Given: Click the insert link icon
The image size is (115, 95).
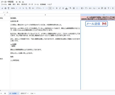Looking at the screenshot, I should [99, 8].
